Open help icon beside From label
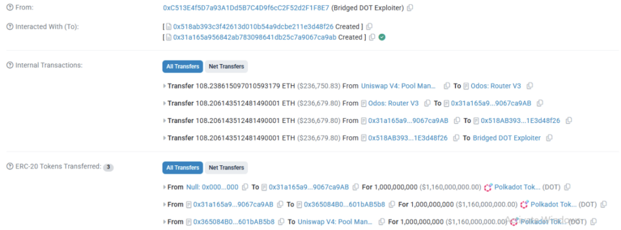621x230 pixels. [10, 7]
